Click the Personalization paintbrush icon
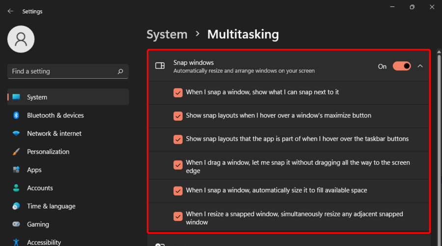This screenshot has width=442, height=246. 16,152
